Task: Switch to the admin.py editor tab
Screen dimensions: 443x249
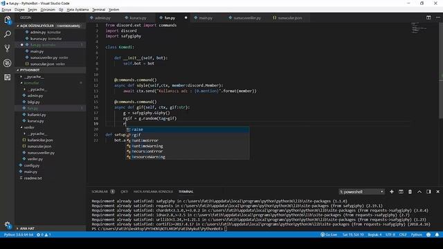Action: click(103, 18)
